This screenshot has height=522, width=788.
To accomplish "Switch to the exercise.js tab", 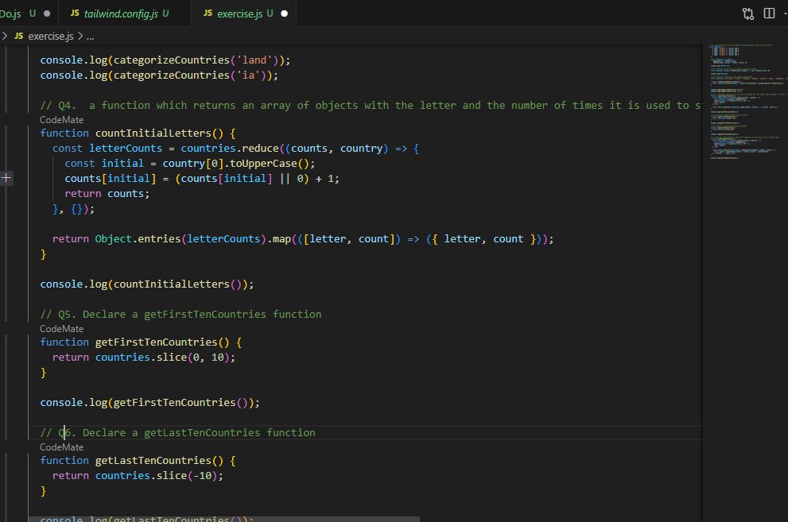I will click(x=243, y=14).
